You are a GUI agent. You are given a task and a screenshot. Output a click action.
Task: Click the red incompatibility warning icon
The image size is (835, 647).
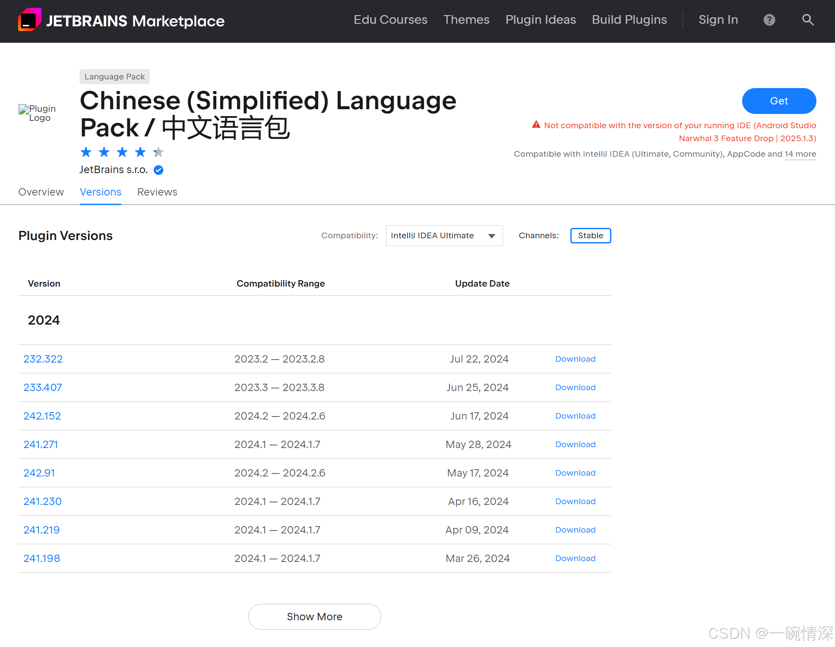click(536, 125)
